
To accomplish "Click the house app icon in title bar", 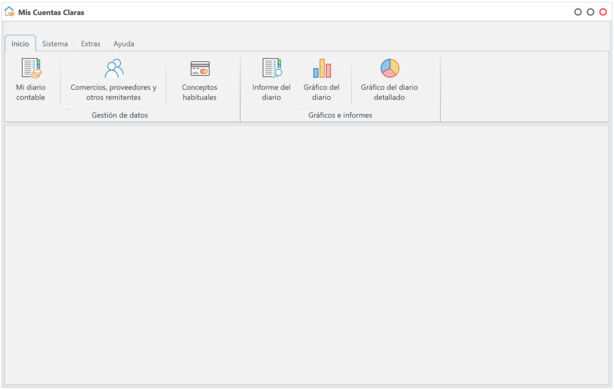I will (x=10, y=12).
